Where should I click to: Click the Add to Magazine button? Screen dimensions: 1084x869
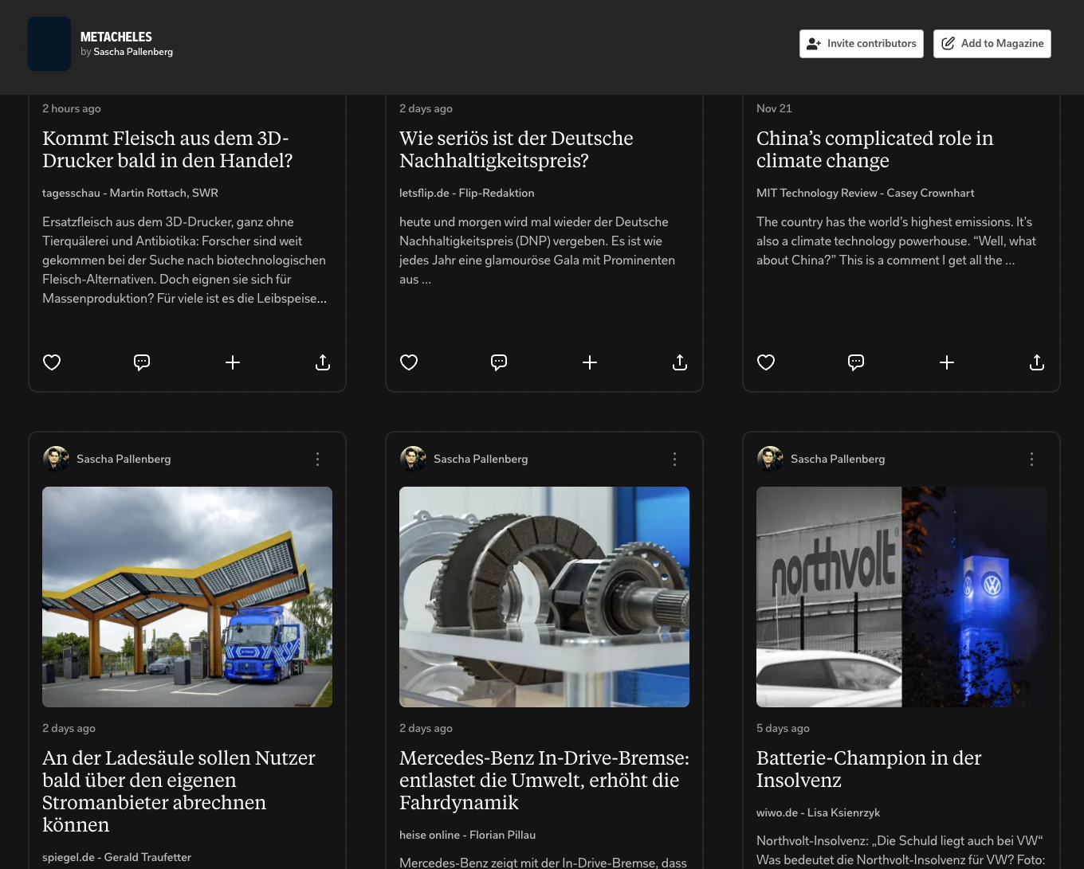992,44
